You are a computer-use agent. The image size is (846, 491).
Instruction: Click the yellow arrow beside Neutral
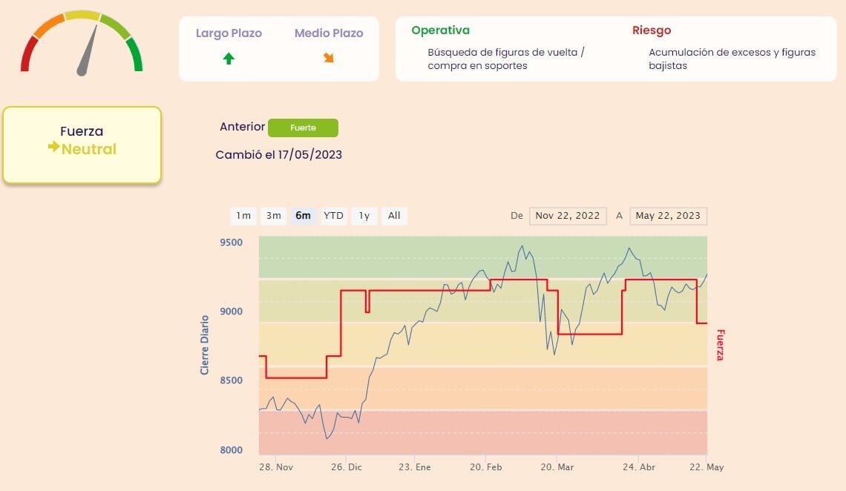[x=53, y=148]
